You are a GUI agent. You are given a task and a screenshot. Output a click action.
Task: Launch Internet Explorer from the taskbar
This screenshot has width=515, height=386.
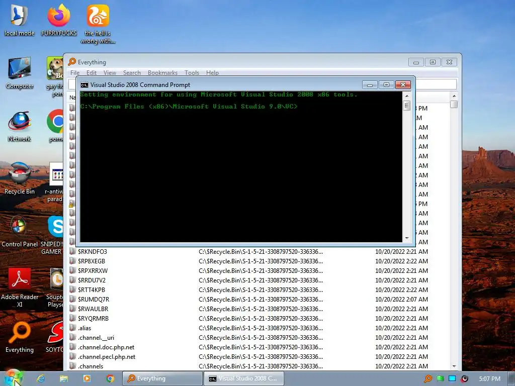(41, 378)
